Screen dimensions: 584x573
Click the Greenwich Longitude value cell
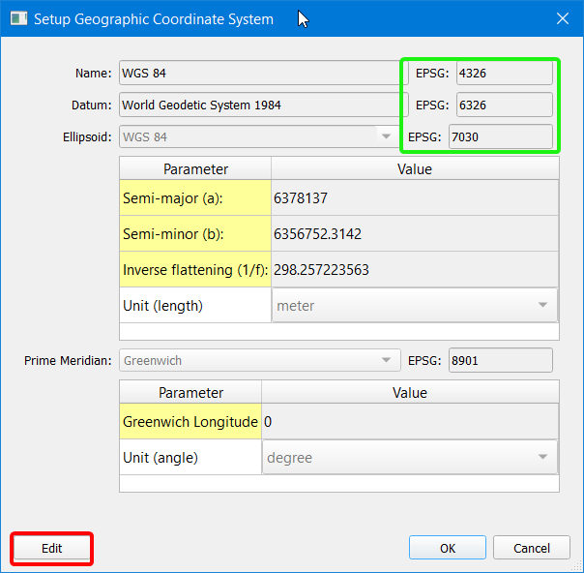(409, 422)
